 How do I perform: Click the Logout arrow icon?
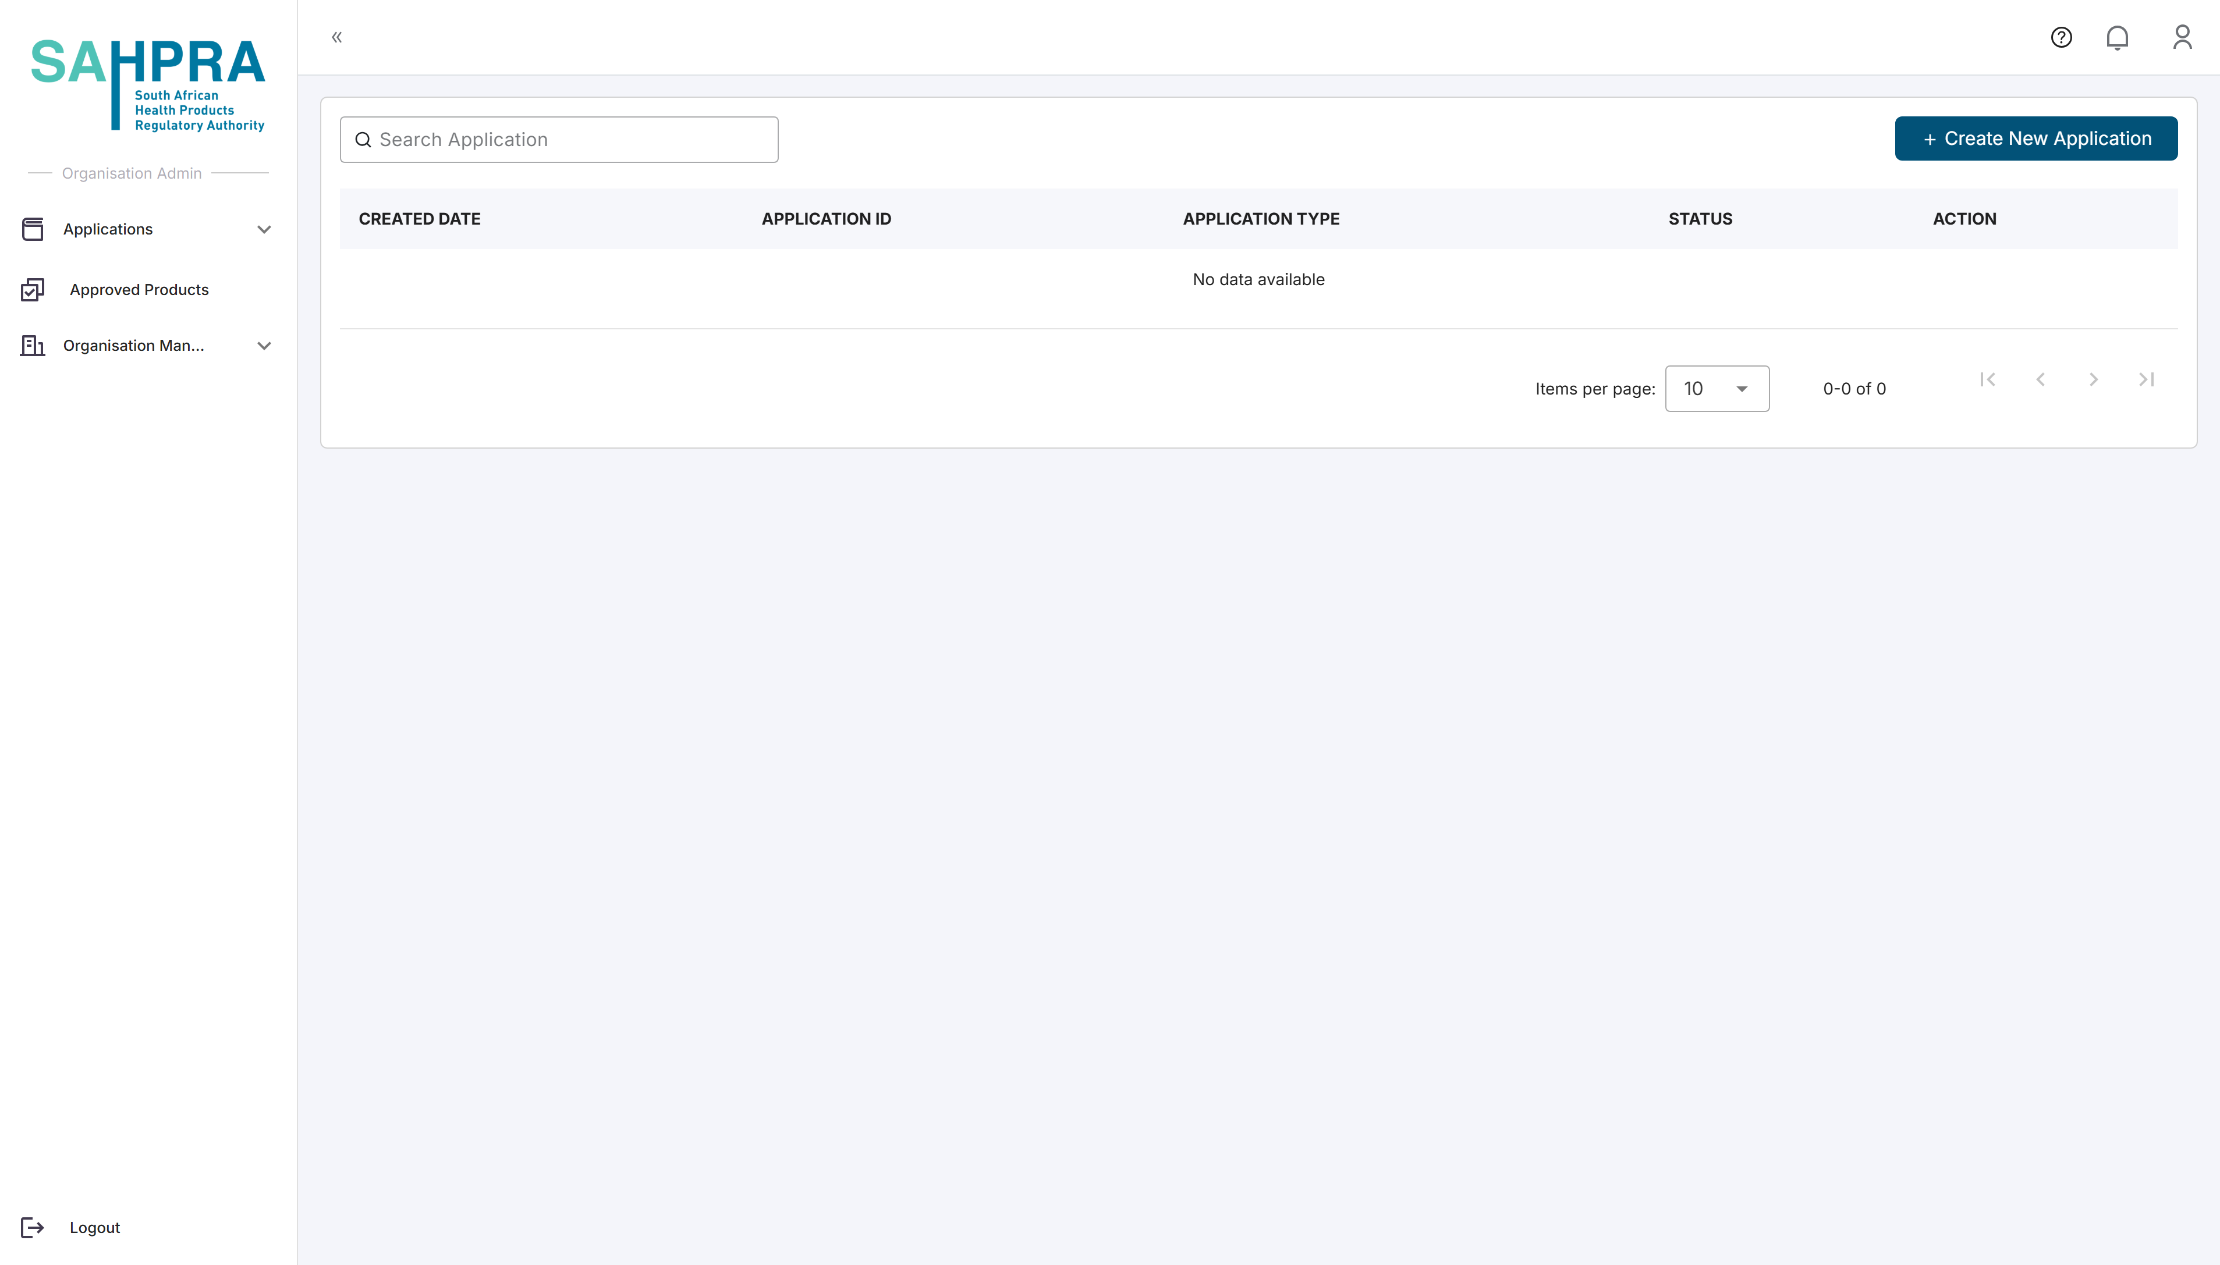(x=33, y=1227)
